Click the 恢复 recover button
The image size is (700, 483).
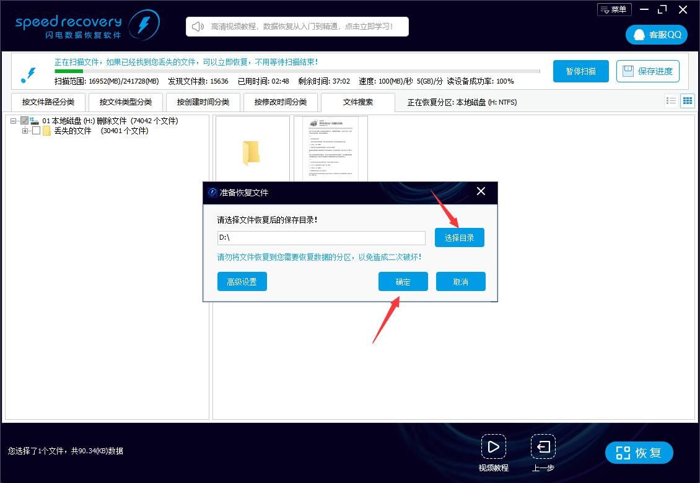[x=639, y=453]
